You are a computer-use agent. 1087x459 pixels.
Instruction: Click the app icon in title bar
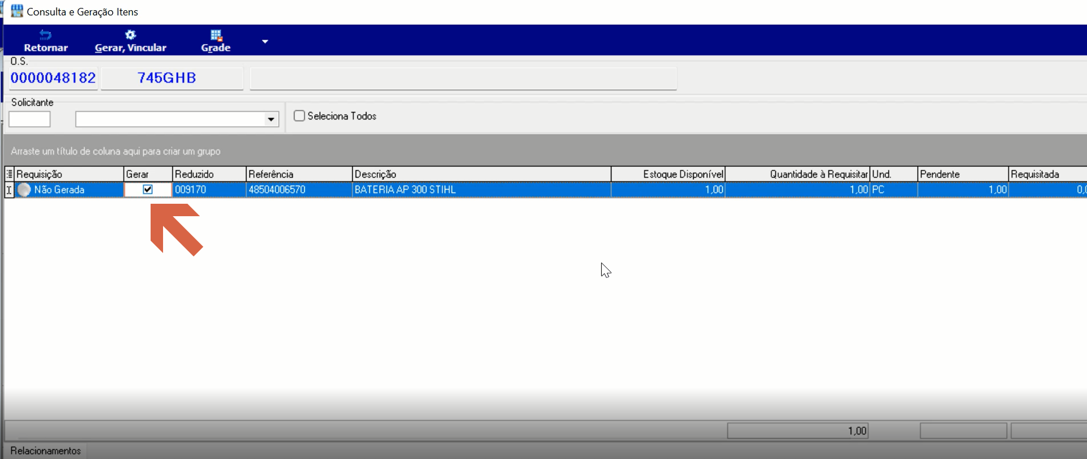(x=17, y=11)
